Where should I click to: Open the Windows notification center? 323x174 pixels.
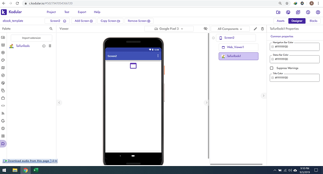point(316,170)
